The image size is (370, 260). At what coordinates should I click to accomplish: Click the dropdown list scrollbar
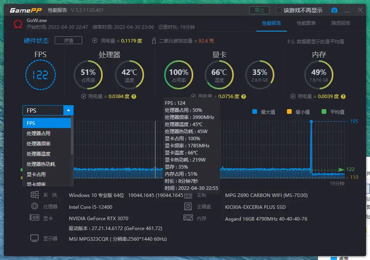click(72, 136)
